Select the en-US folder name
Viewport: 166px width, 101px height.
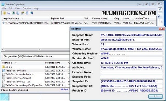[9, 67]
